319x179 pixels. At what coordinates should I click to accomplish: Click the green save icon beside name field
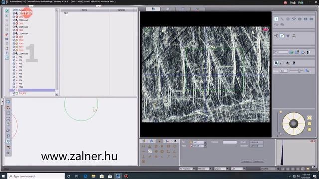point(291,52)
